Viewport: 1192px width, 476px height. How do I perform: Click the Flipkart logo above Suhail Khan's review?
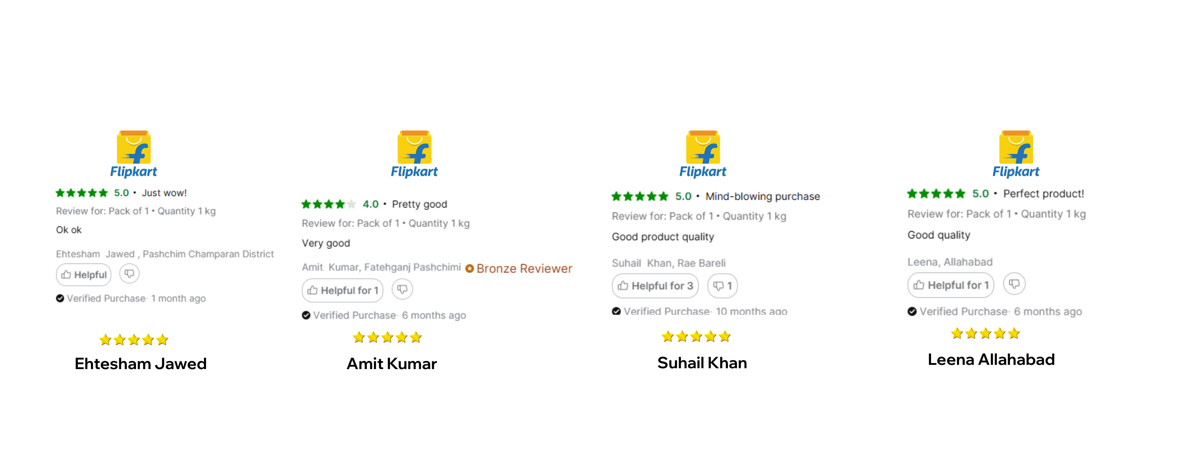point(702,154)
